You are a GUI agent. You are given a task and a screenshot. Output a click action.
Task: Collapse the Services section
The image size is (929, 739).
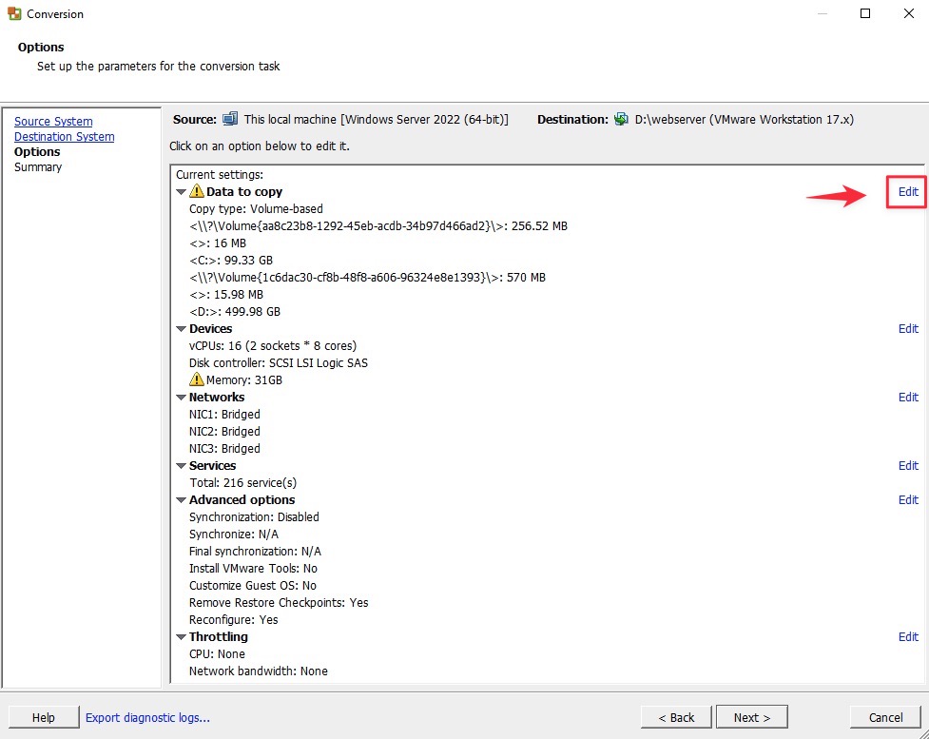pyautogui.click(x=182, y=466)
